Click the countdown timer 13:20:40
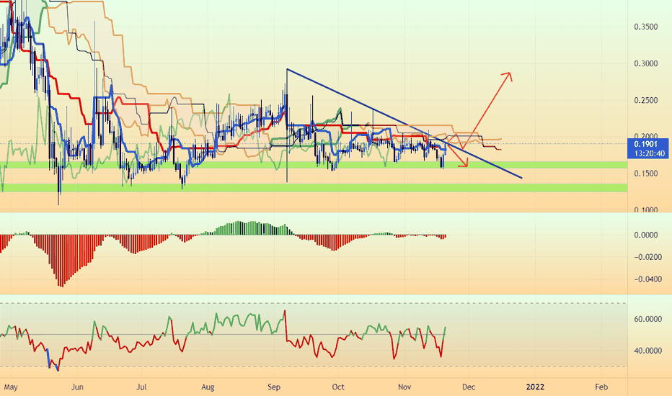The image size is (672, 396). [649, 153]
